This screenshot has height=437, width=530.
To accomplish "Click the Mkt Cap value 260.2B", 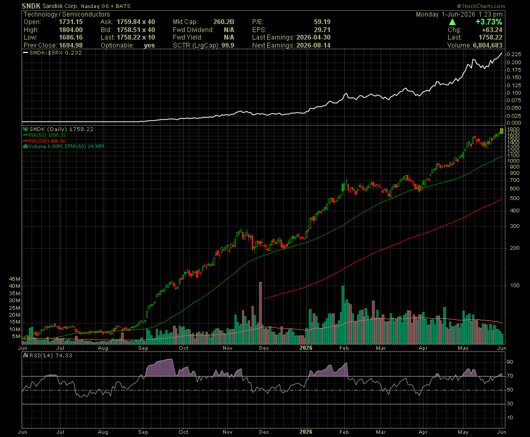I will tap(224, 21).
